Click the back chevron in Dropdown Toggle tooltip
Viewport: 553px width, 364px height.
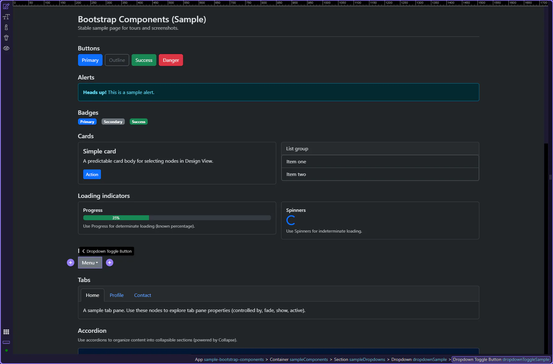[83, 251]
